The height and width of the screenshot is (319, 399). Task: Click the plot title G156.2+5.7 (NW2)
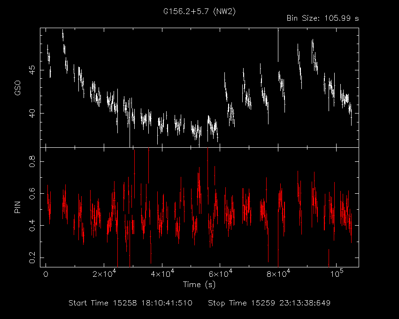(x=199, y=11)
